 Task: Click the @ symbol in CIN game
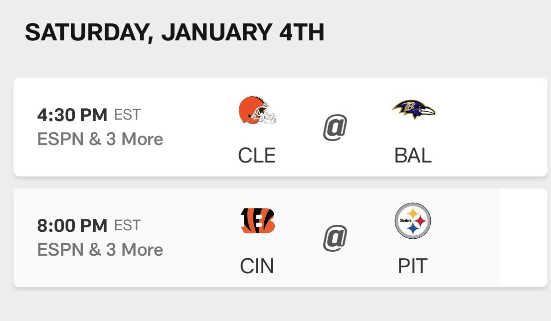pyautogui.click(x=335, y=238)
